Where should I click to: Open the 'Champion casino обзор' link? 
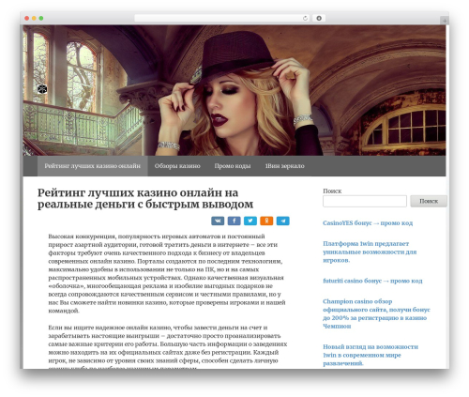tap(376, 313)
